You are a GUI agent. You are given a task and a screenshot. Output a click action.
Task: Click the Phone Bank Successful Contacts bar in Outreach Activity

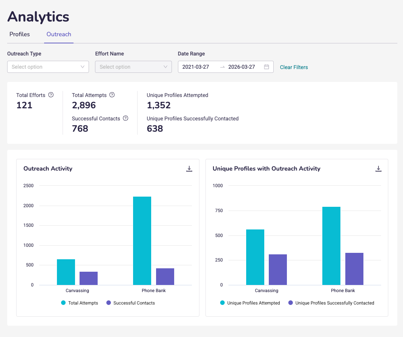click(165, 277)
